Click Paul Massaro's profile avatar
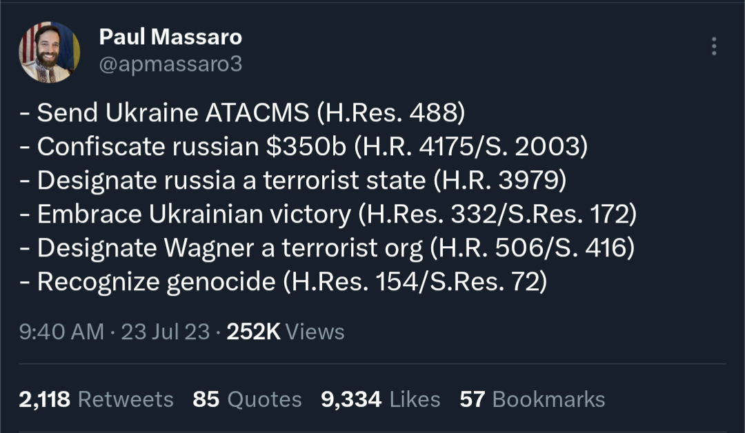Image resolution: width=745 pixels, height=433 pixels. click(x=50, y=52)
